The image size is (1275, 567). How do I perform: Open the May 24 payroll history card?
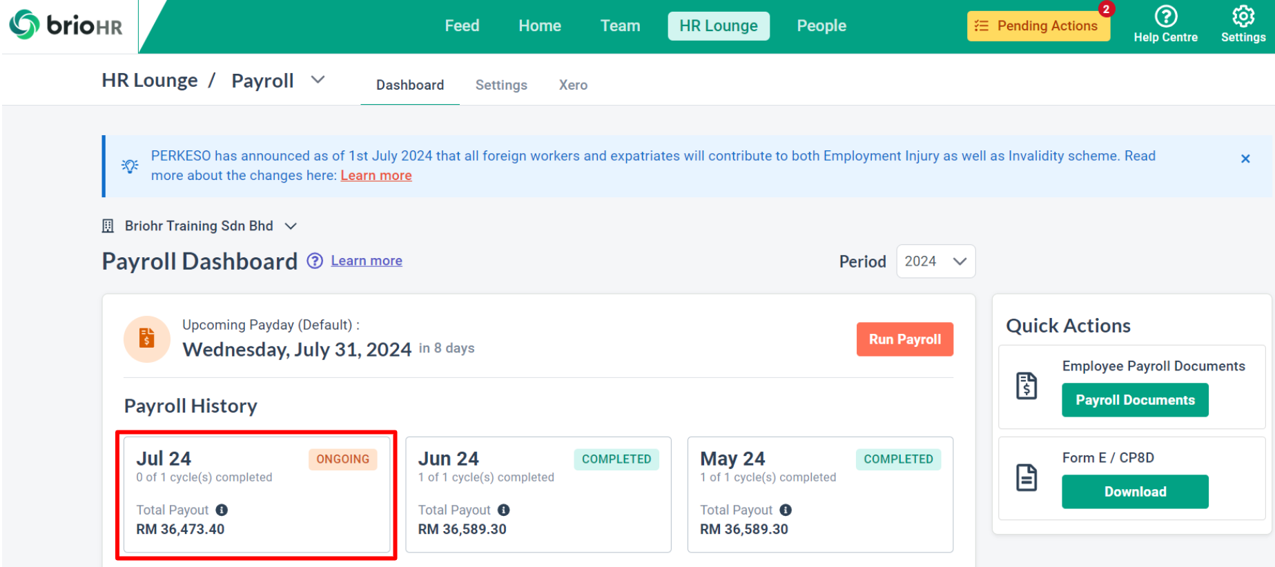point(820,495)
